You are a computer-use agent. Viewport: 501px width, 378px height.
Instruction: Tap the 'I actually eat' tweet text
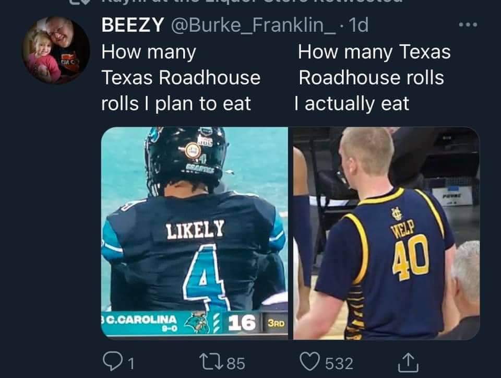pos(351,103)
